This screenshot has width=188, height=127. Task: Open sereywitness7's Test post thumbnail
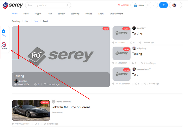pos(121,74)
